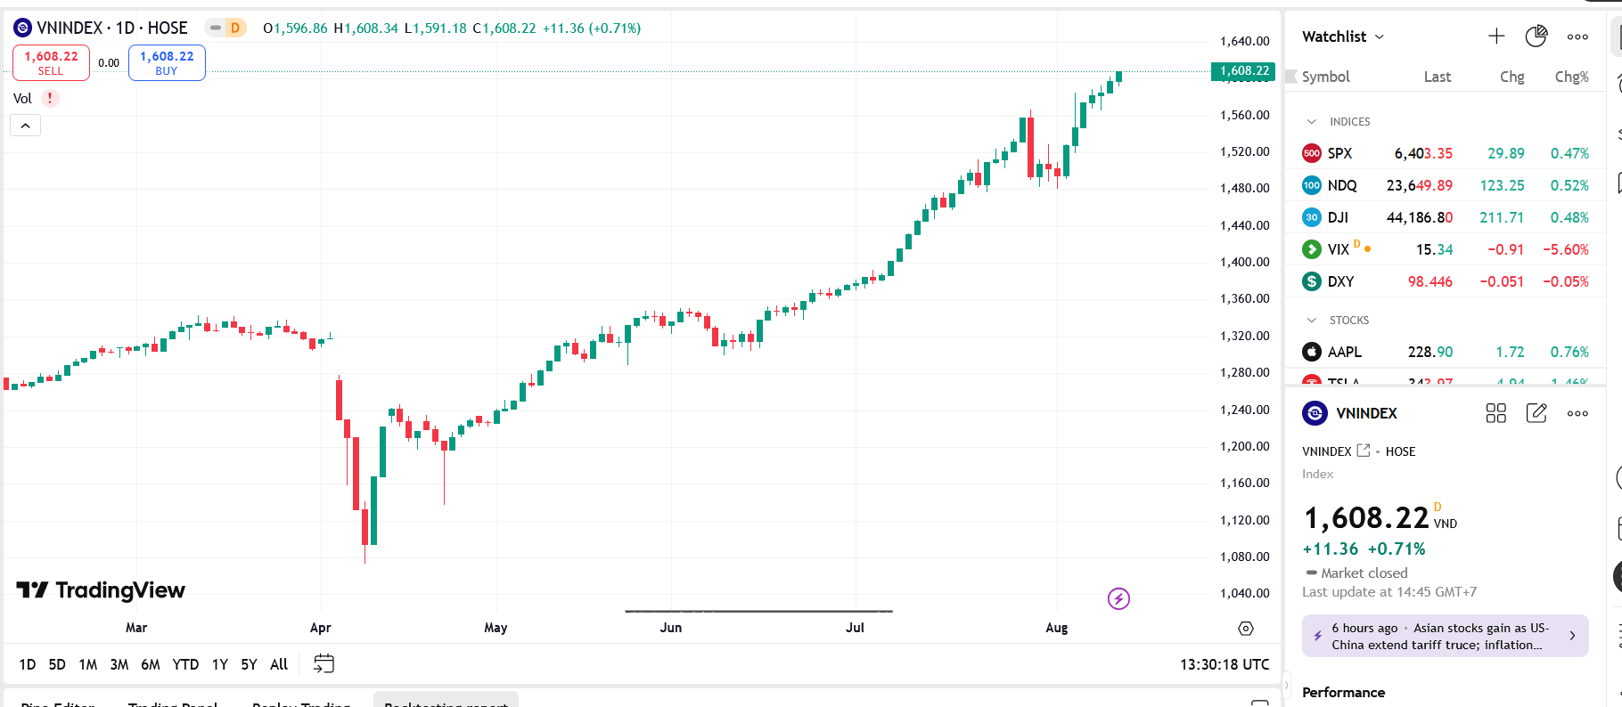Screen dimensions: 1622x707
Task: Click the 1,608.22 BUY button
Action: [167, 62]
